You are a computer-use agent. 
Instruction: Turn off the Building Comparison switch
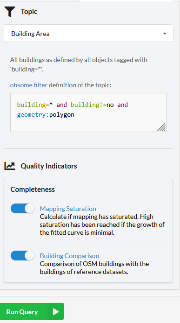coord(22,256)
